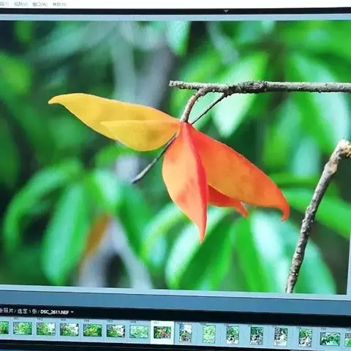Select the third thumbnail left of the highlighted one
The image size is (351, 351).
92,330
